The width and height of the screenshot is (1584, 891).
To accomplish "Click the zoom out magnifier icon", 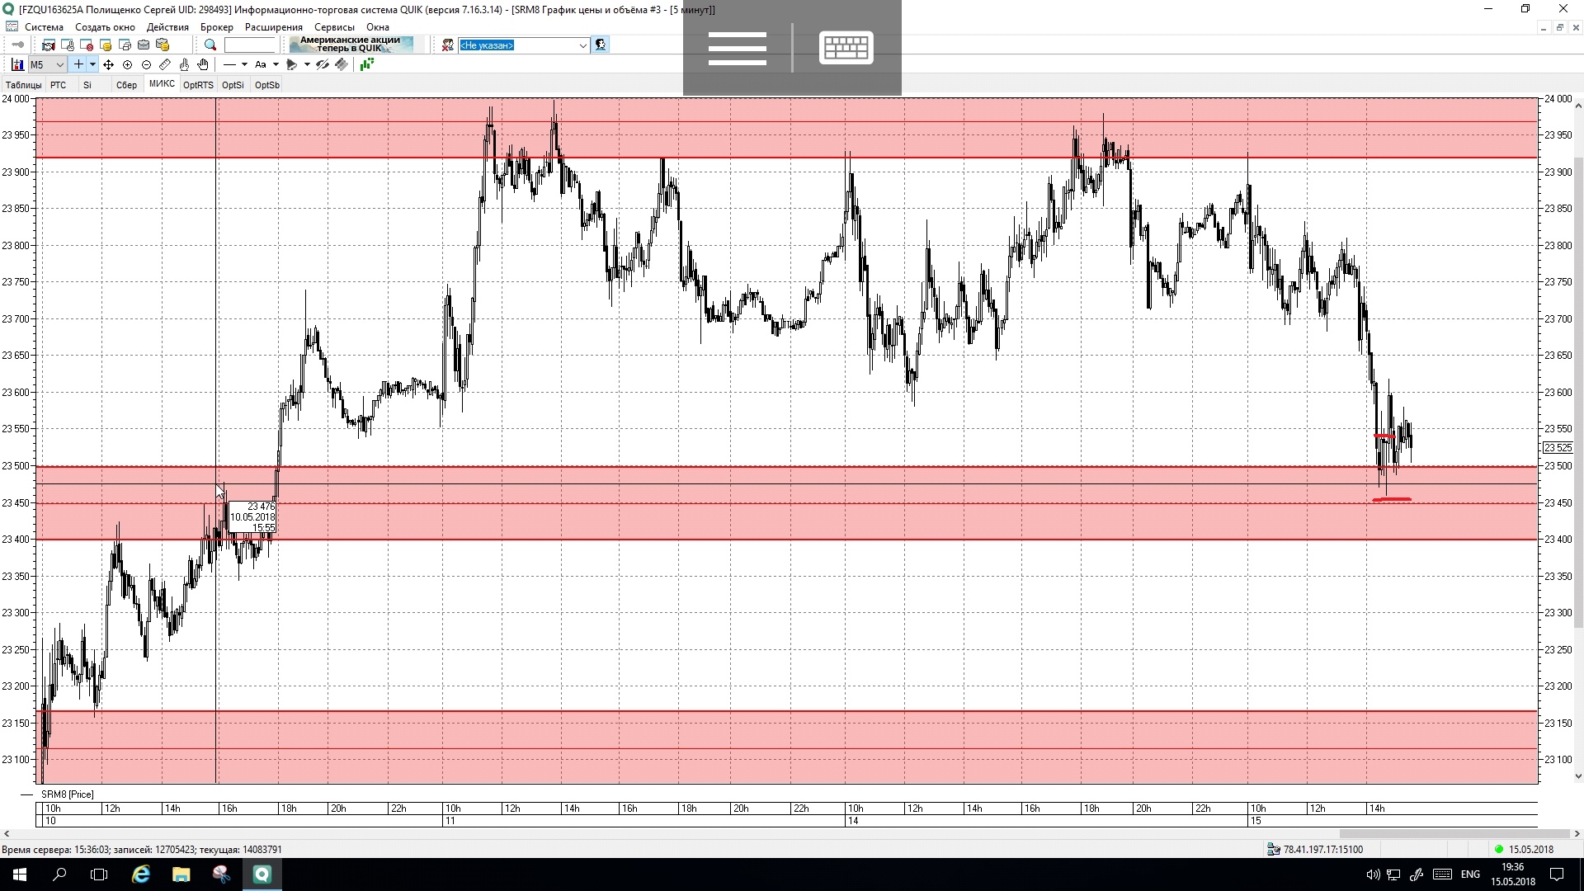I will click(x=146, y=64).
